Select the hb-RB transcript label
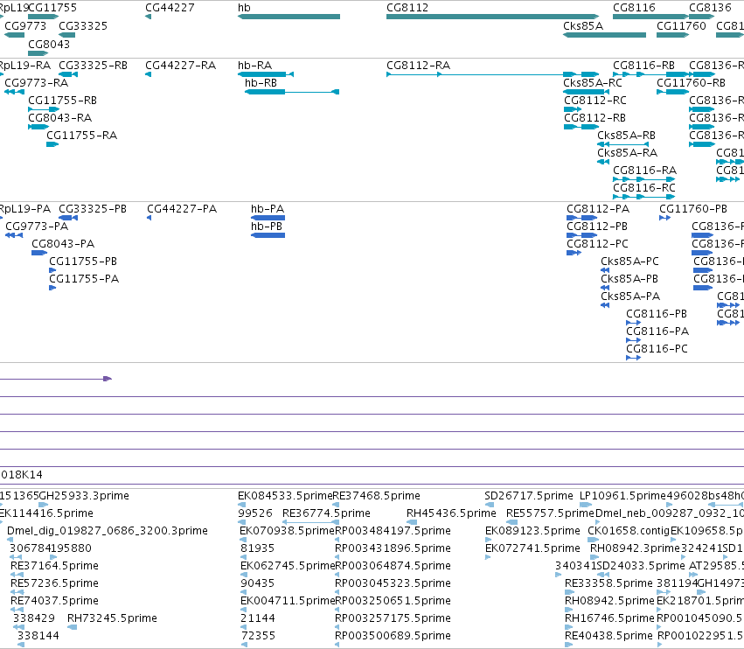Screen dimensions: 744x649 click(261, 82)
